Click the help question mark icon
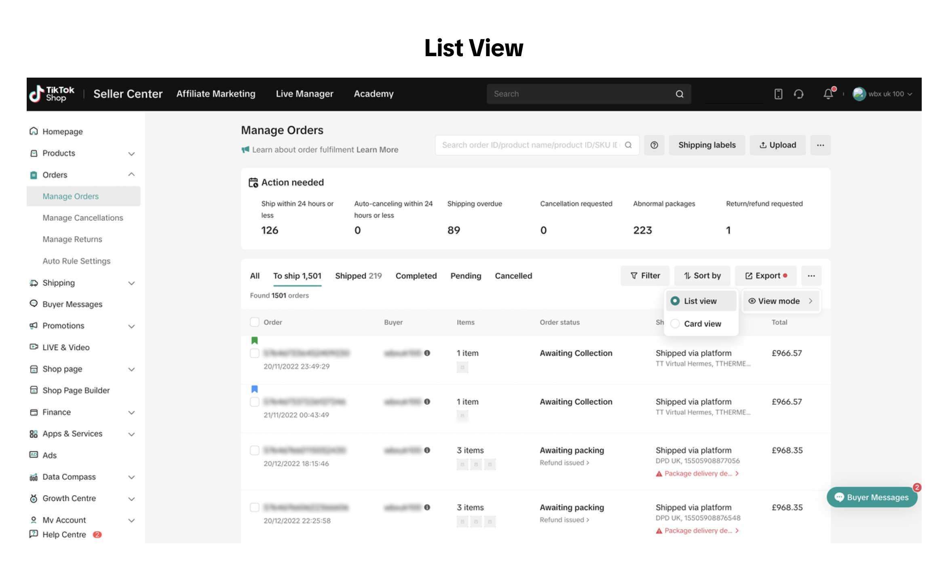948x570 pixels. (654, 145)
